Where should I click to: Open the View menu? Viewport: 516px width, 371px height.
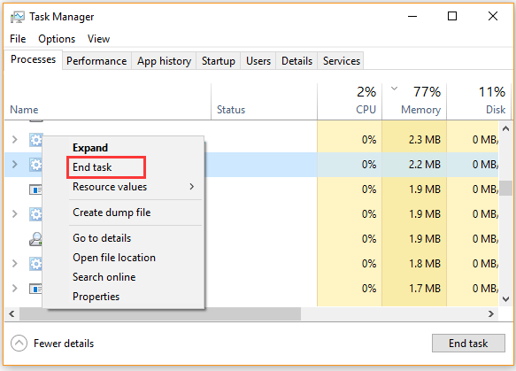[x=98, y=39]
